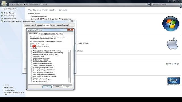Open Performance Information and Tools link

(13, 93)
